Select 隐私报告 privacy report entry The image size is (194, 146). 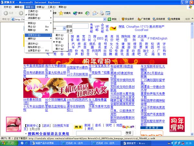pos(39,47)
